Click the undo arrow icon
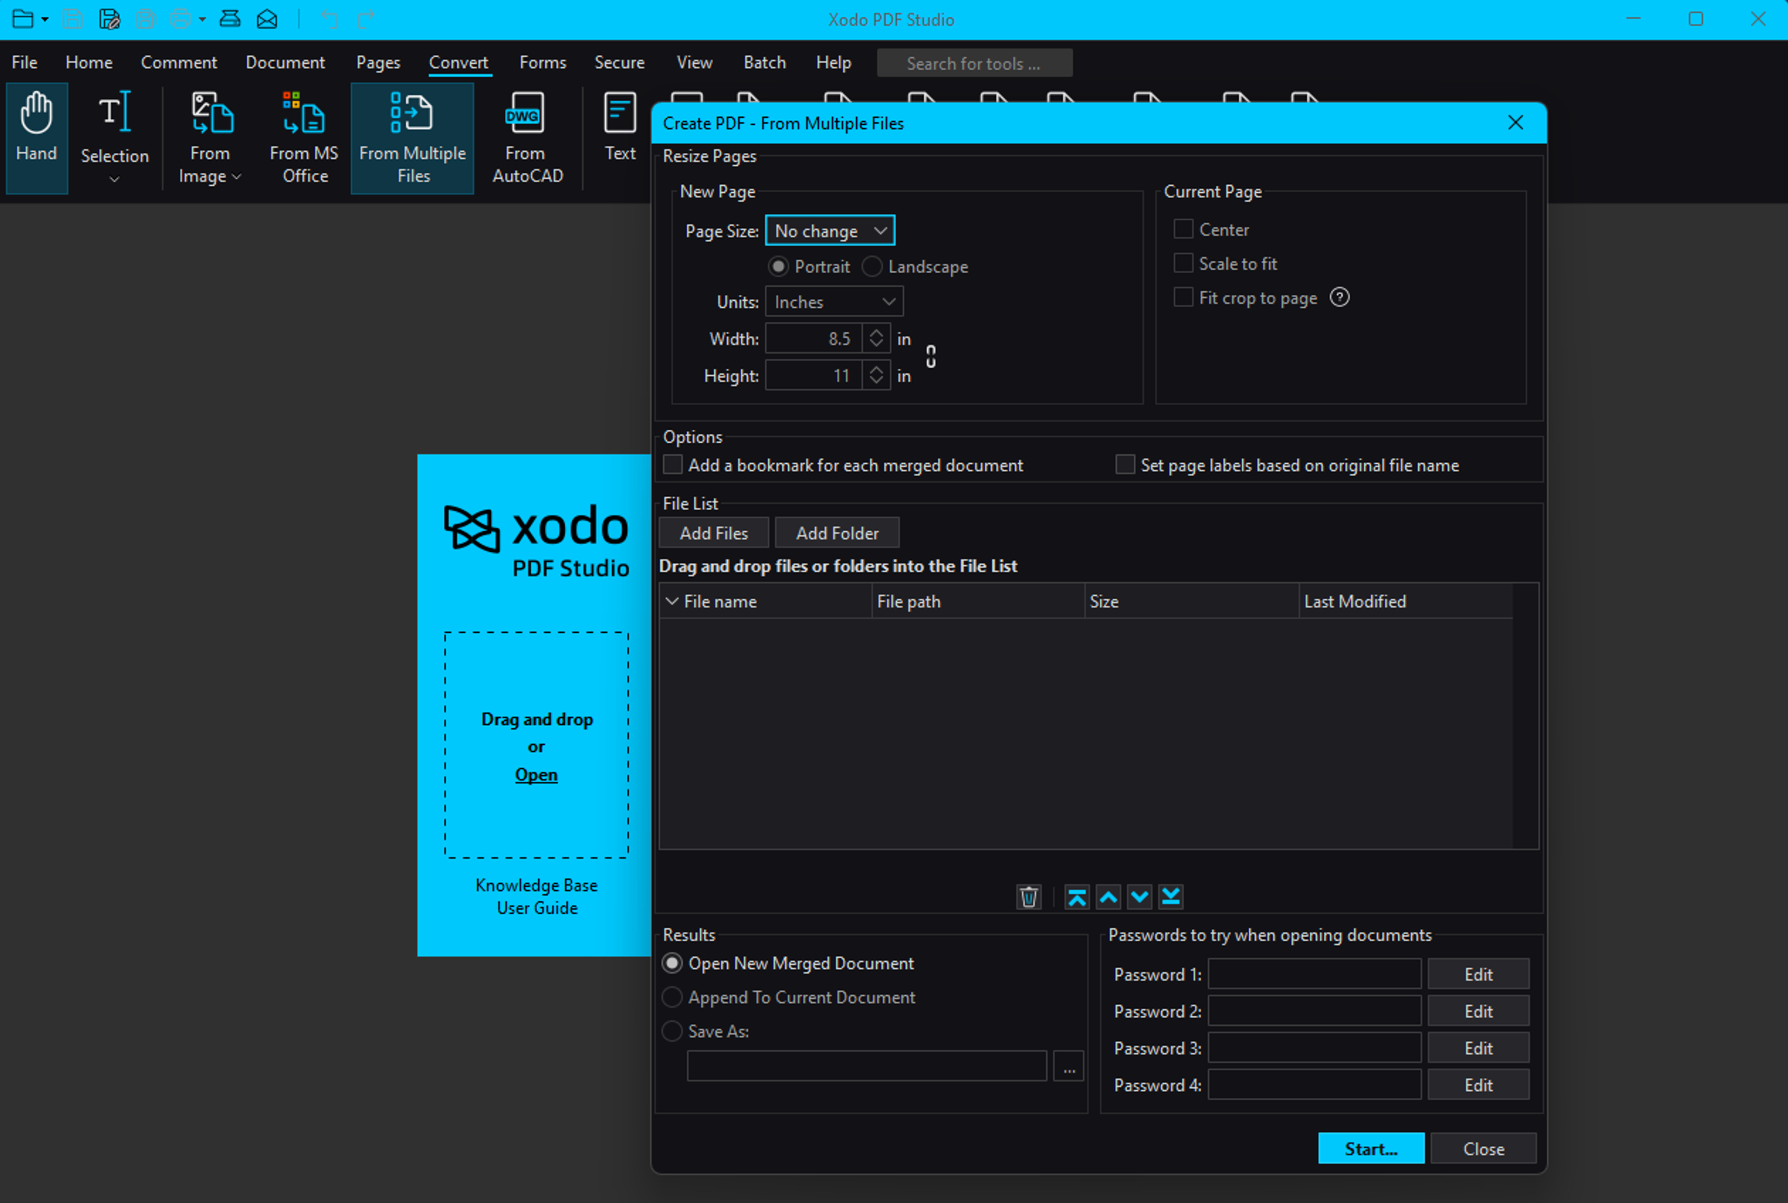 click(x=330, y=19)
